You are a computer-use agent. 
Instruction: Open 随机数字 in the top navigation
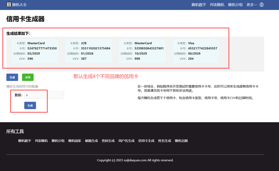199,5
